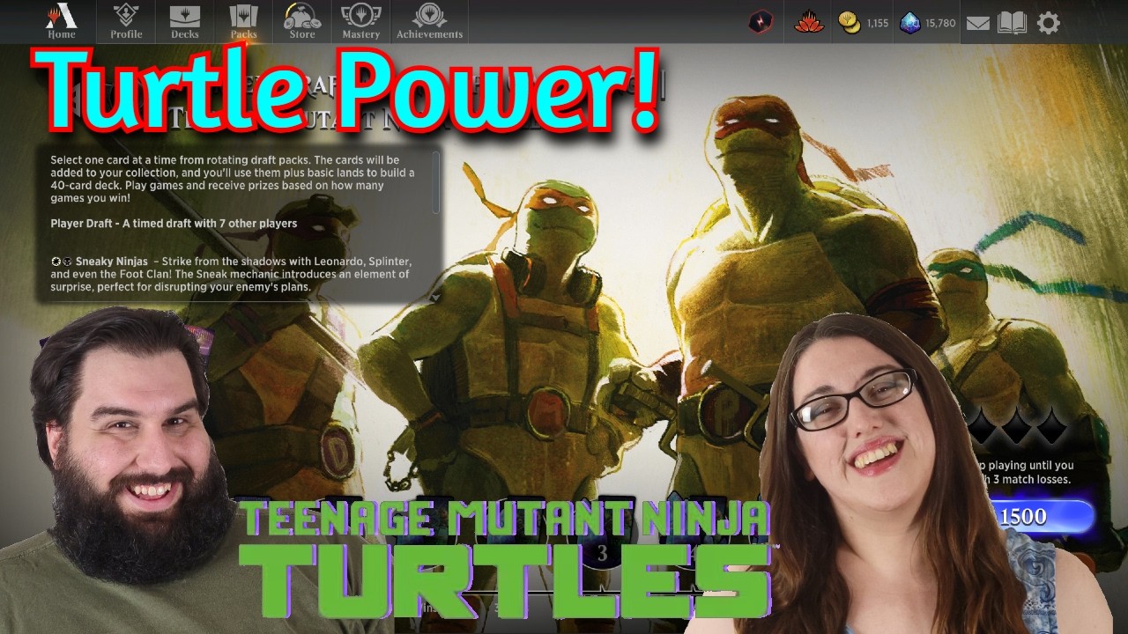Screen dimensions: 1128x634
Task: Click the description panel scrollbar
Action: [x=434, y=183]
